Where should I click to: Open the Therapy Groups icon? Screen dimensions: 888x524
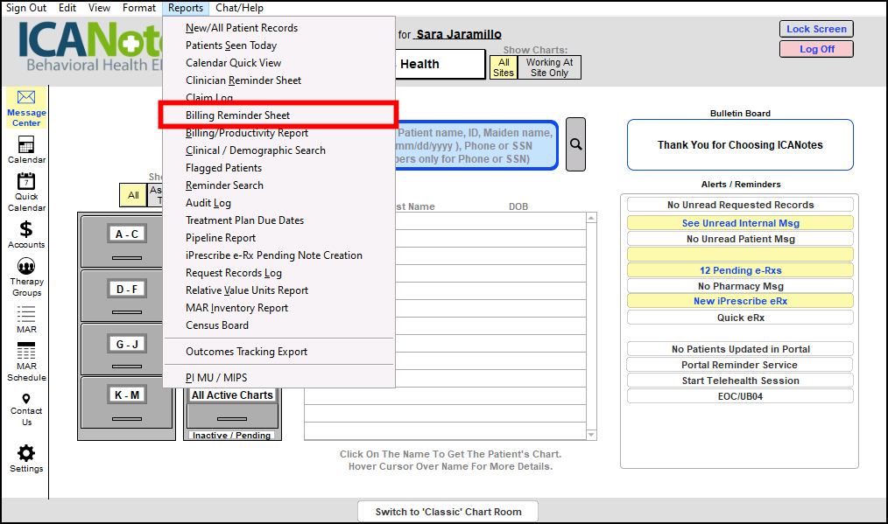pos(26,267)
